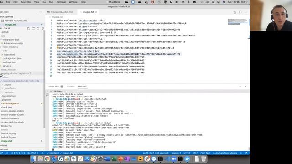Viewport: 292px width, 164px height.
Task: Open App Store from the Dock
Action: point(87,159)
